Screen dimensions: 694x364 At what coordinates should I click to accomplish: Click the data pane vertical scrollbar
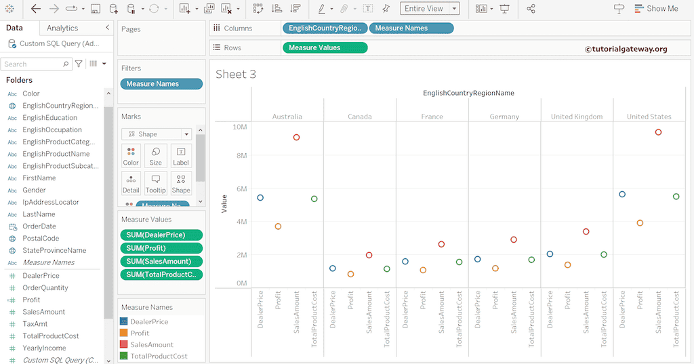pyautogui.click(x=108, y=213)
